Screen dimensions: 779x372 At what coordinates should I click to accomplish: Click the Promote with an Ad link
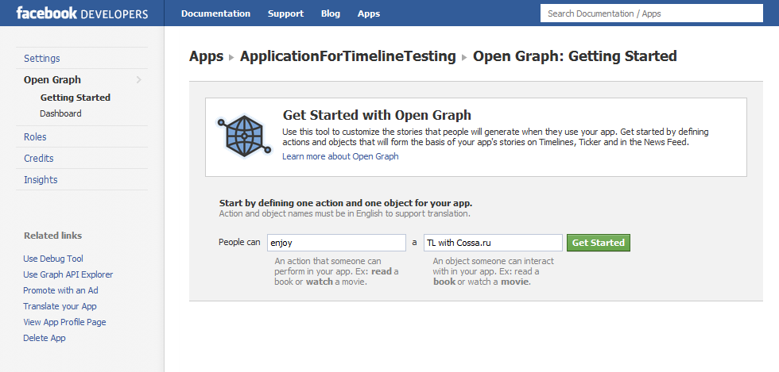pyautogui.click(x=60, y=290)
